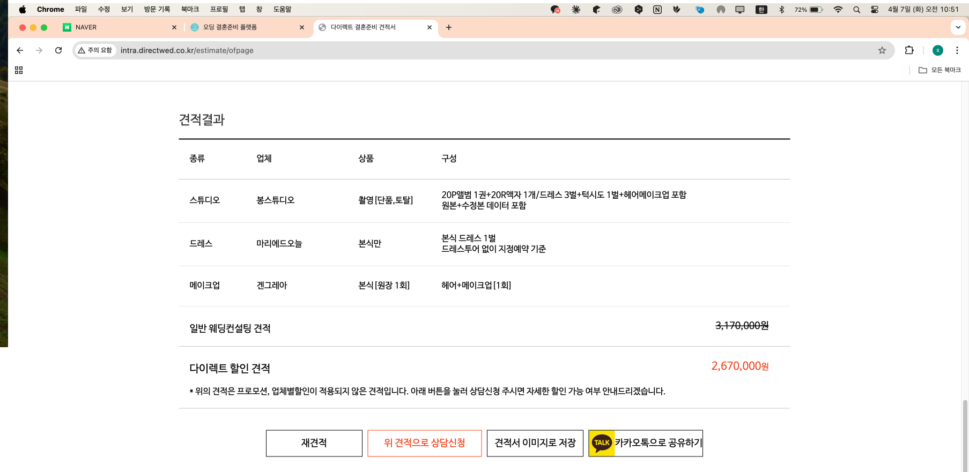Click the 헤어+메이크업[1회] composition cell
969x472 pixels.
[x=476, y=286]
